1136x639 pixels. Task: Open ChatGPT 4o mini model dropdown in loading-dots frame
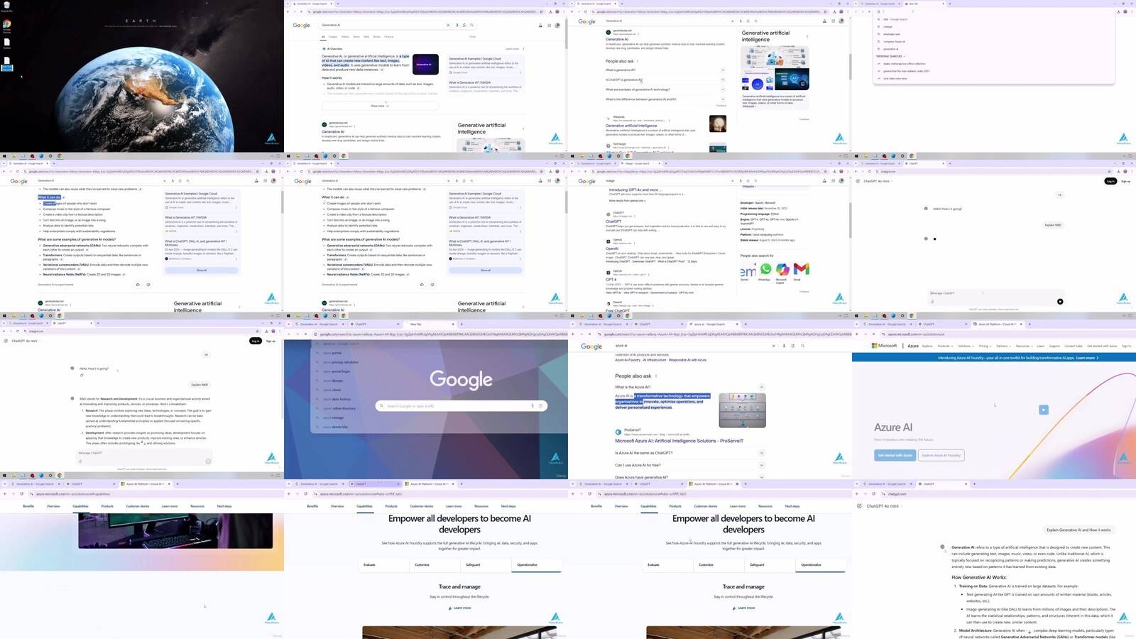[878, 181]
